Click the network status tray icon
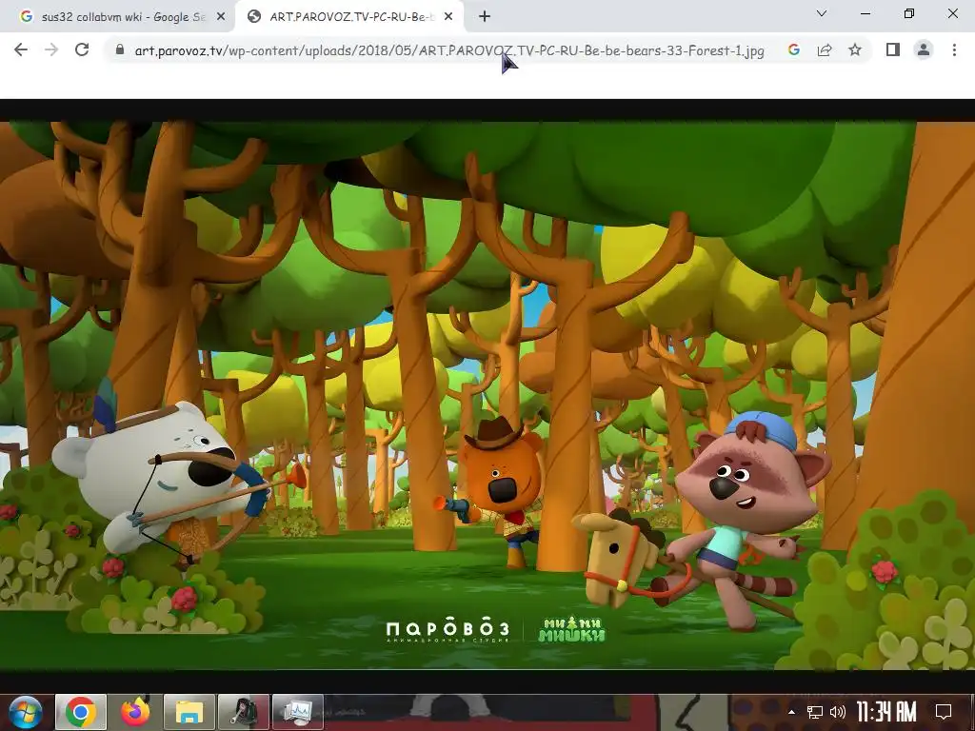The height and width of the screenshot is (731, 975). (x=815, y=712)
